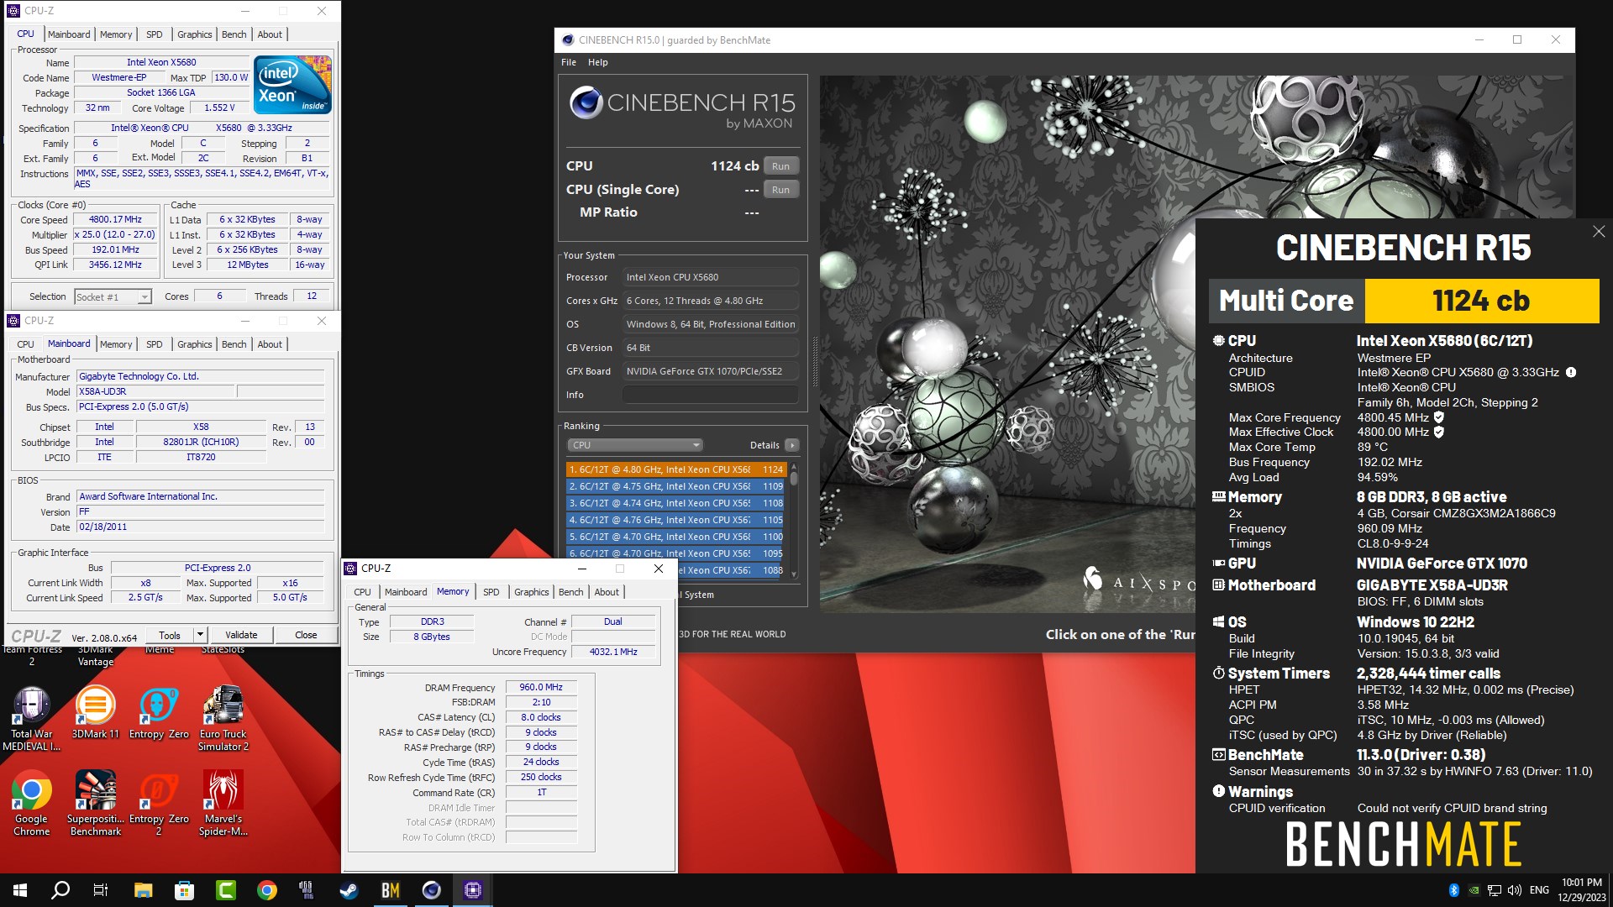This screenshot has width=1613, height=907.
Task: Click the Close button in CPU-Z
Action: pyautogui.click(x=306, y=635)
